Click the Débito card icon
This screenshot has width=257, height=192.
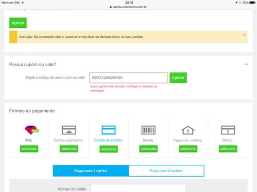pyautogui.click(x=228, y=130)
